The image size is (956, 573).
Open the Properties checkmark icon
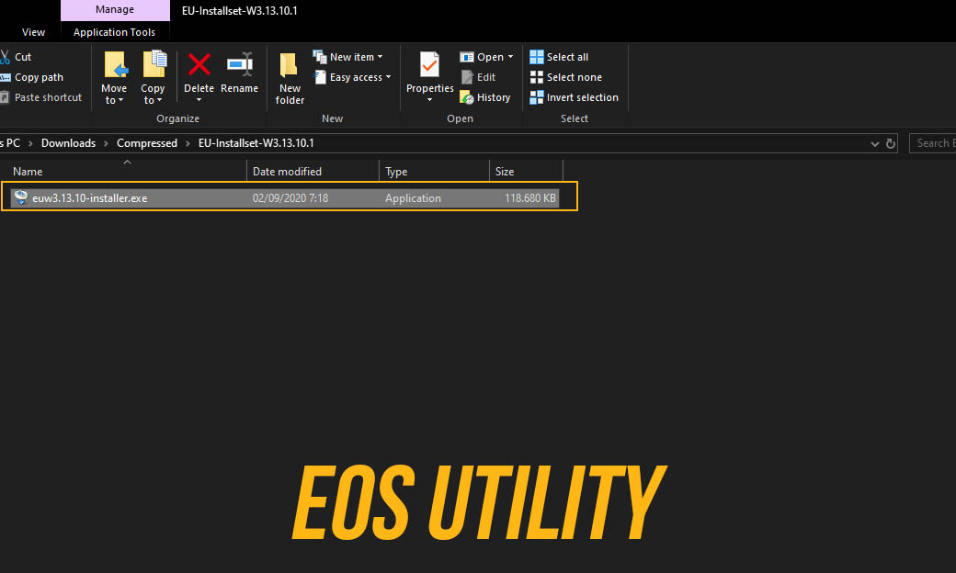pos(429,64)
